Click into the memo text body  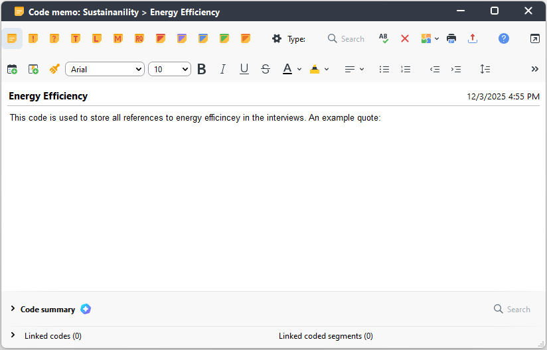coord(273,198)
